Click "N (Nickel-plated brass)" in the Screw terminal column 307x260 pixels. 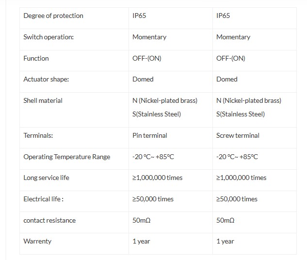pyautogui.click(x=249, y=100)
